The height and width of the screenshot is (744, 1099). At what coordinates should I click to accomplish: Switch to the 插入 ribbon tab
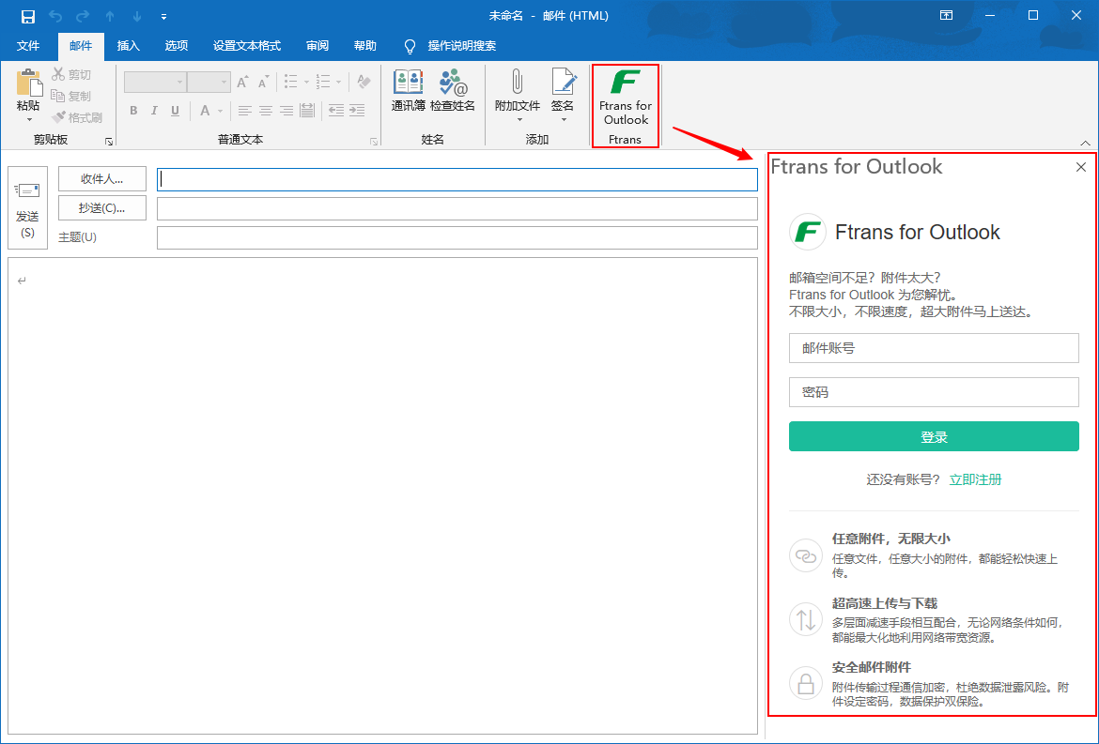pos(129,45)
